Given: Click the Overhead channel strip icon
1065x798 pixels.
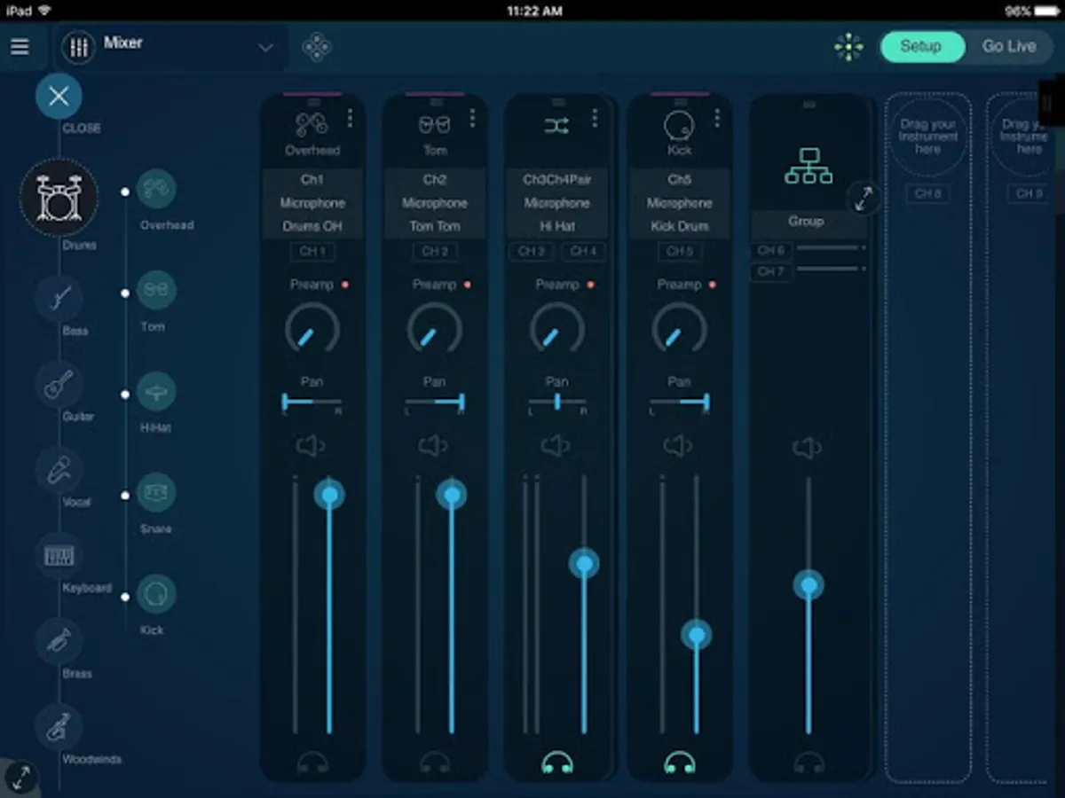Looking at the screenshot, I should pyautogui.click(x=312, y=124).
